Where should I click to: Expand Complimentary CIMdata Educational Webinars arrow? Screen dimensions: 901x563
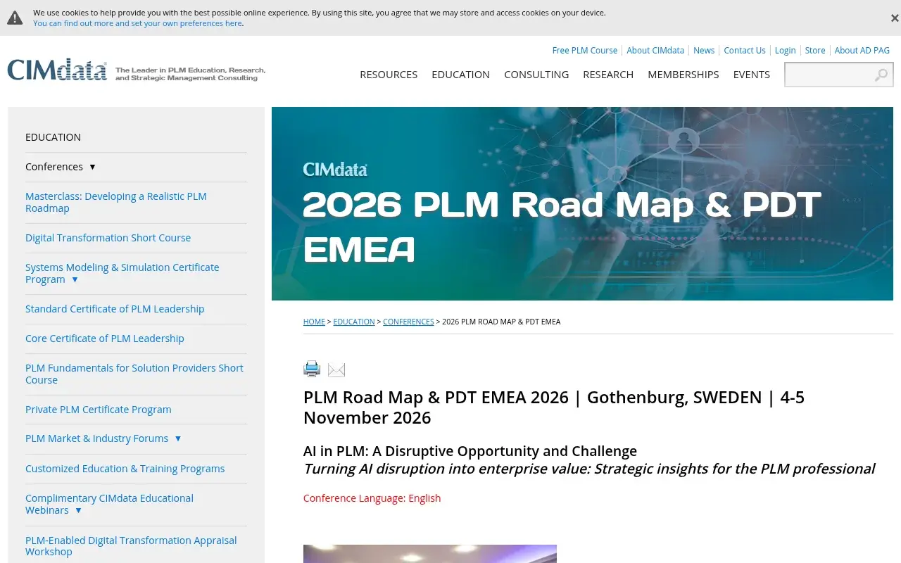click(x=78, y=510)
